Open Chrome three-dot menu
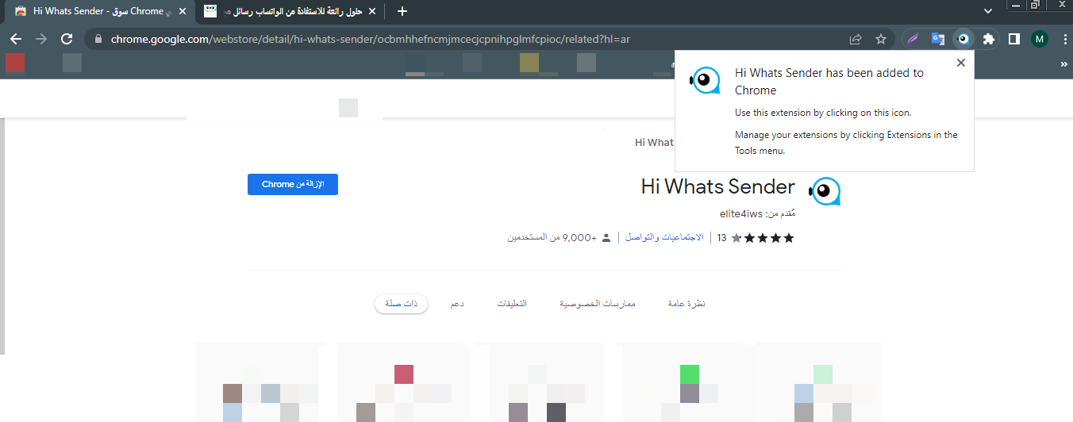The height and width of the screenshot is (422, 1073). tap(1063, 39)
